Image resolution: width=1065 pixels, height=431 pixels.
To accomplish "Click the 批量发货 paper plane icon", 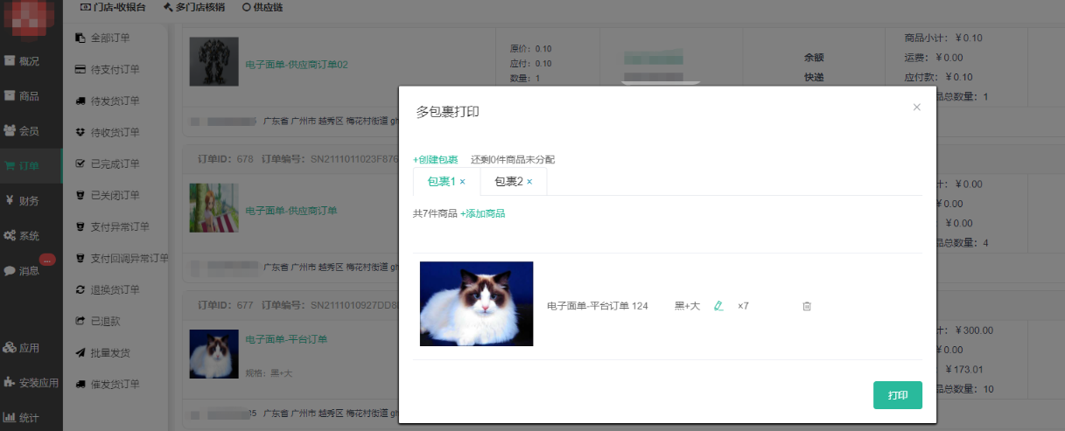I will [81, 352].
